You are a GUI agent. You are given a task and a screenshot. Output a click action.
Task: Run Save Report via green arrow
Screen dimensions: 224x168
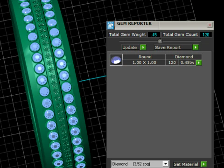pyautogui.click(x=196, y=47)
